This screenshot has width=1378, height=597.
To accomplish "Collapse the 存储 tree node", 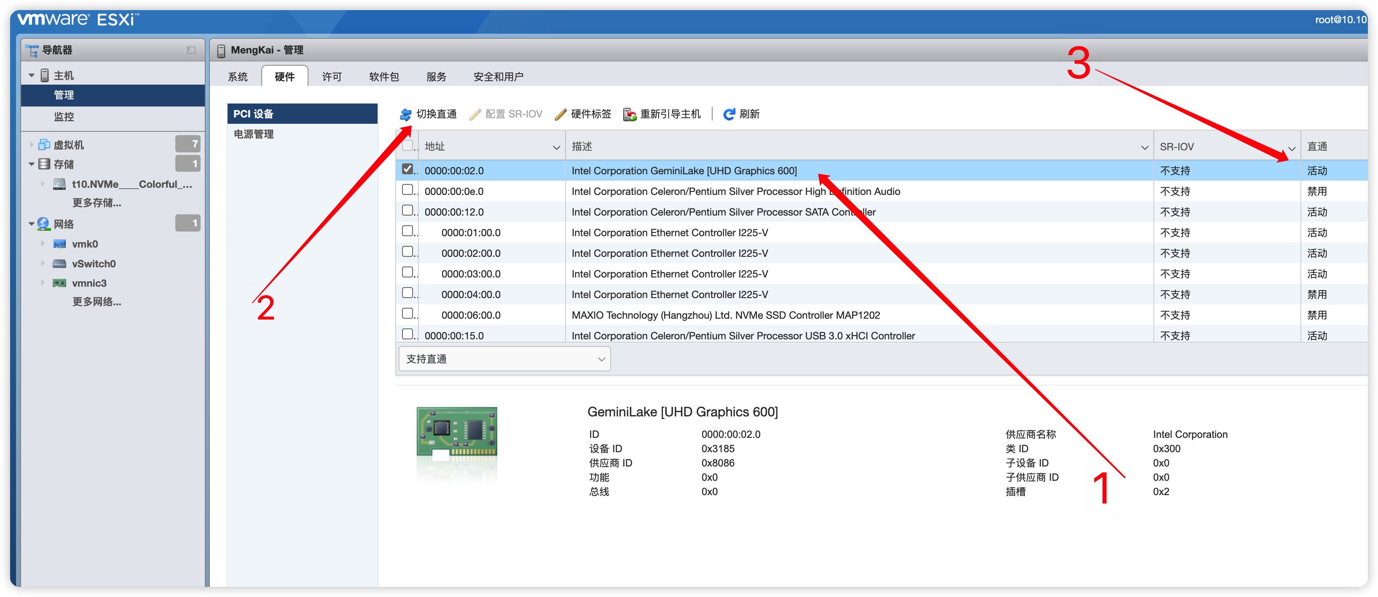I will pos(32,164).
